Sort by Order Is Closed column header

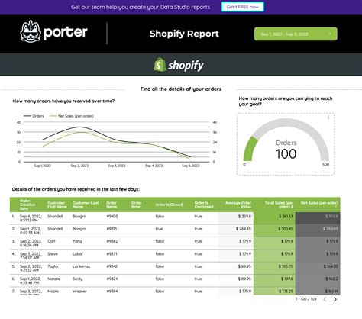coord(169,205)
